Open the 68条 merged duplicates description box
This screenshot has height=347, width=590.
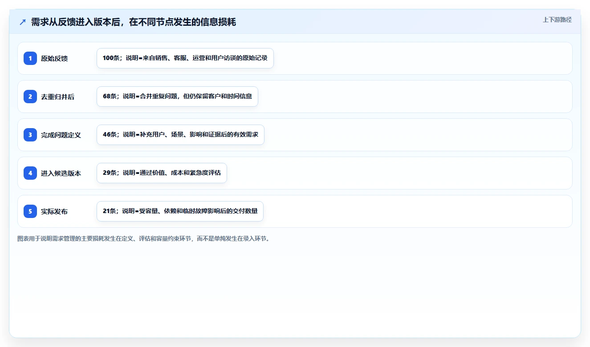[177, 97]
